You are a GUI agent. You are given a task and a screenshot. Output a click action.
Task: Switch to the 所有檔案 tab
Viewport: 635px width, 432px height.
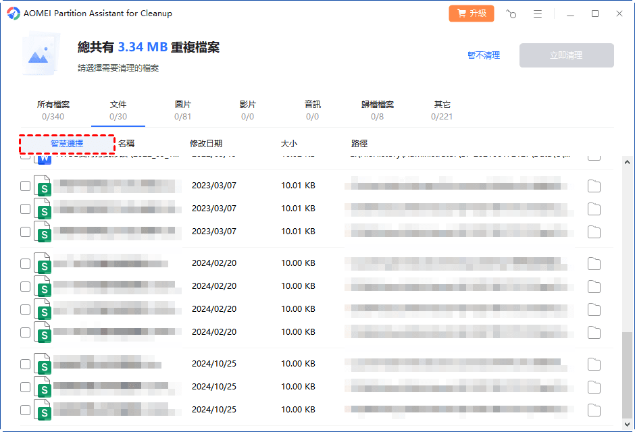[53, 111]
